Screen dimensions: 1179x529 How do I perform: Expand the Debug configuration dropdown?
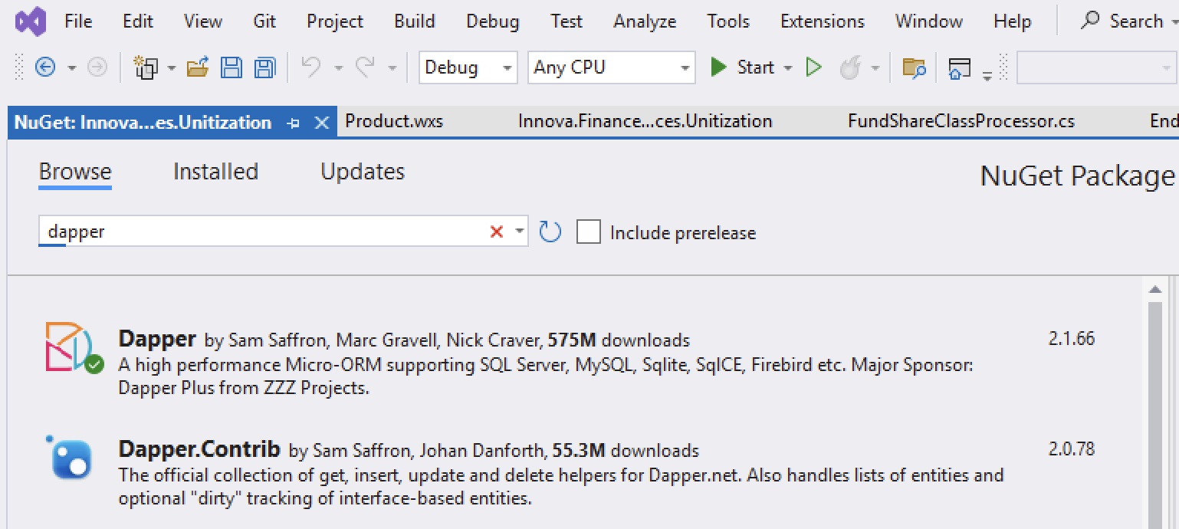tap(506, 68)
